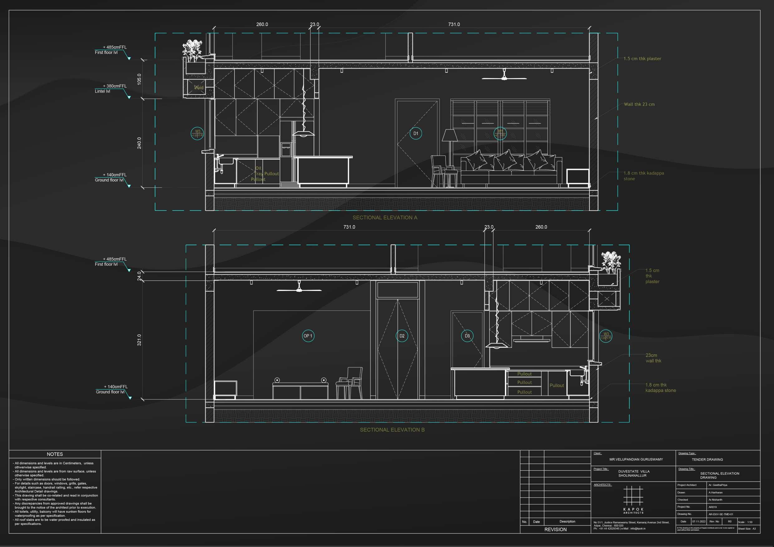Select the 'Wall thk 23 cm' annotation
Viewport: 774px width, 547px height.
coord(639,104)
